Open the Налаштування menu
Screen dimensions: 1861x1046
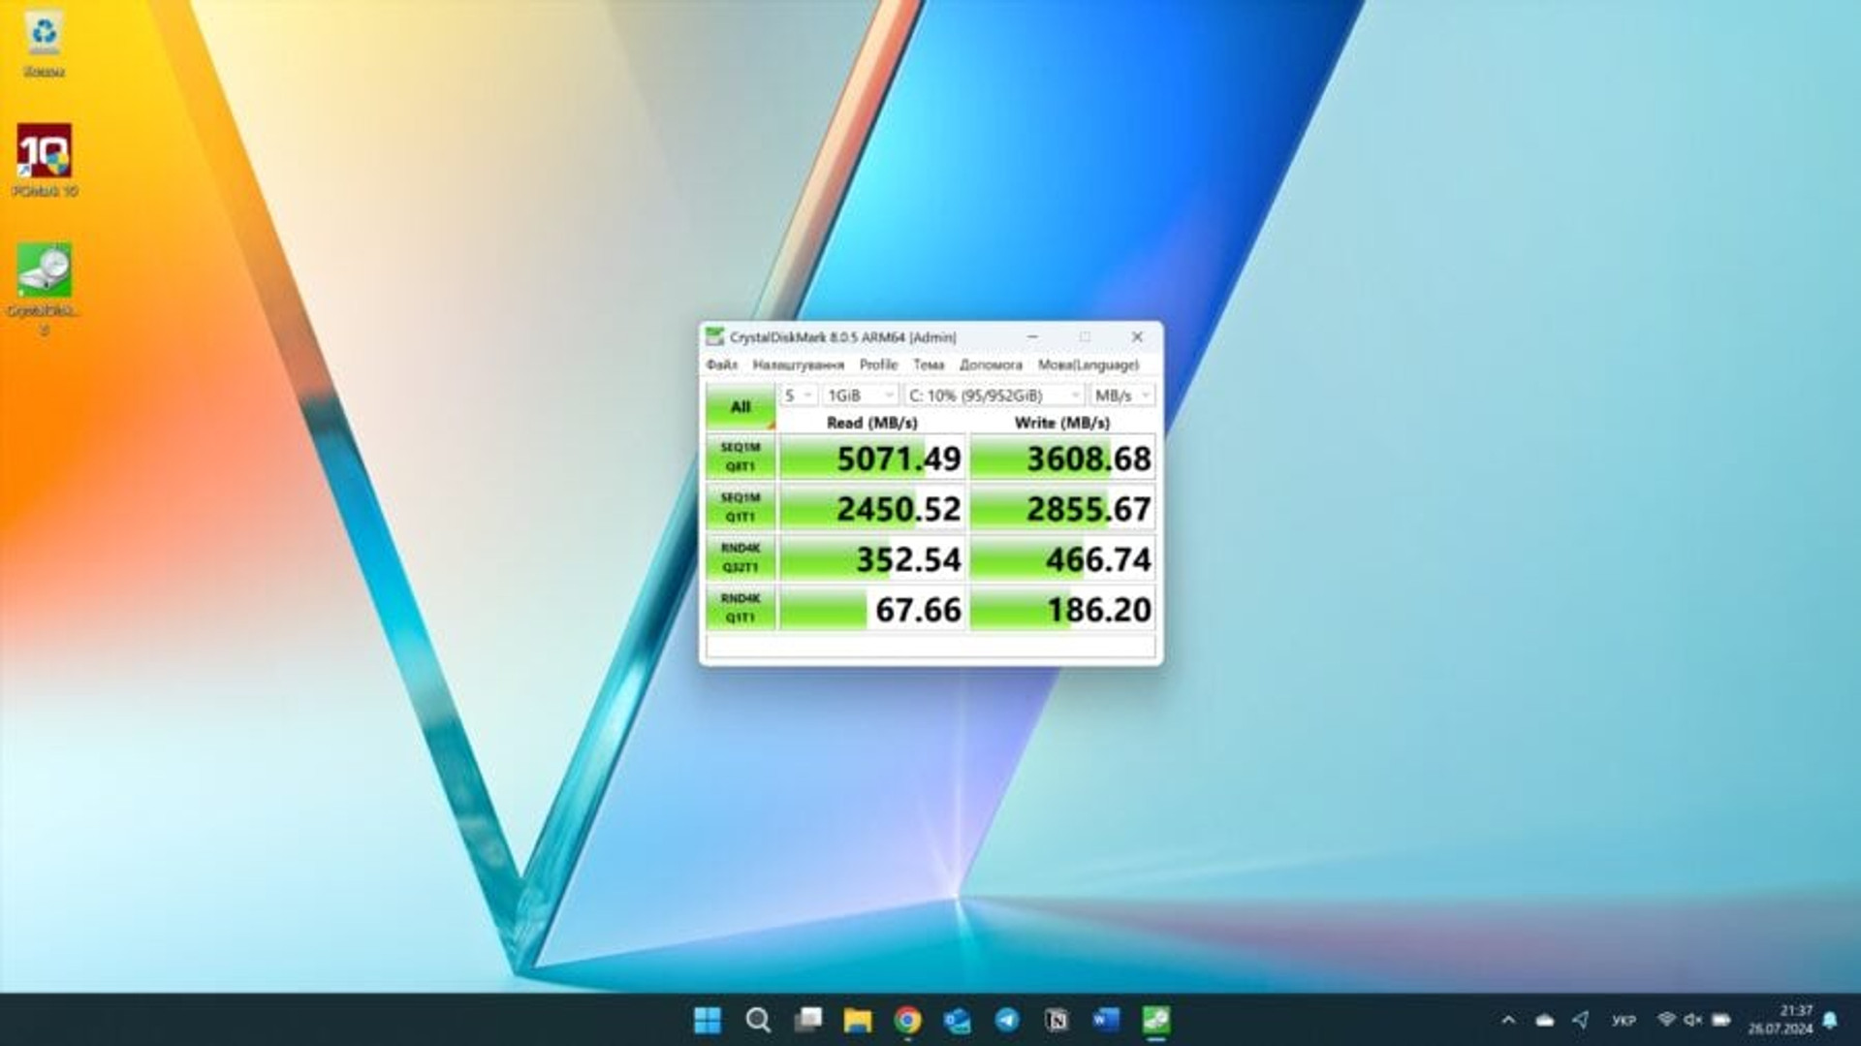(798, 365)
